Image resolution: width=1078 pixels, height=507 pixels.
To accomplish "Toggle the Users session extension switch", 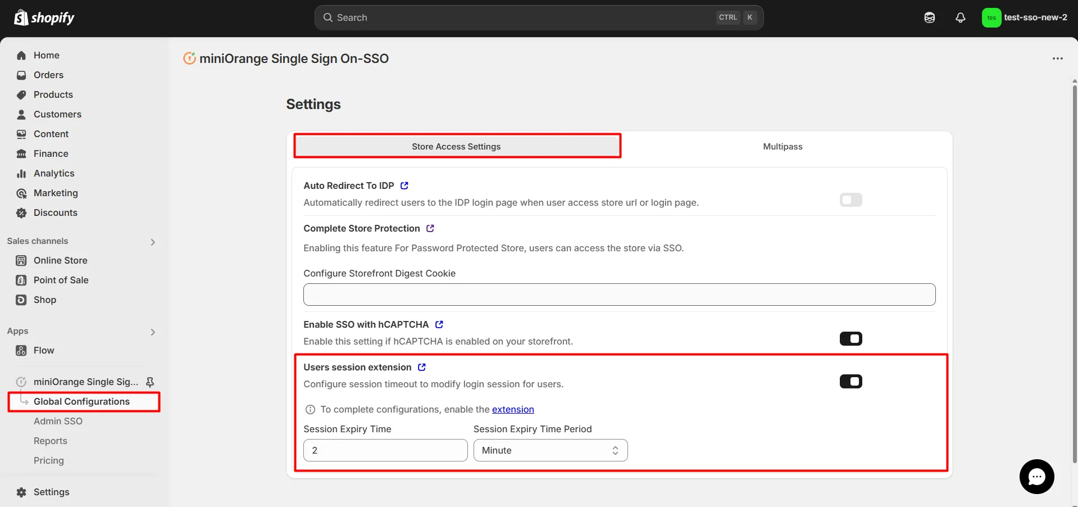I will coord(850,381).
